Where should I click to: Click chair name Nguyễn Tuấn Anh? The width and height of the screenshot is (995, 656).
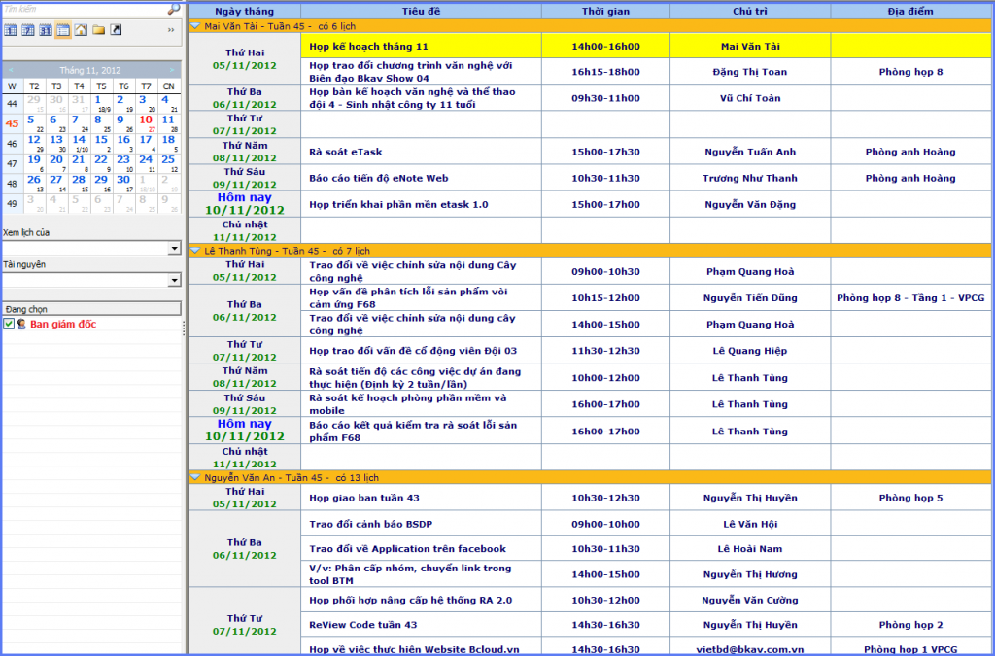tap(750, 152)
